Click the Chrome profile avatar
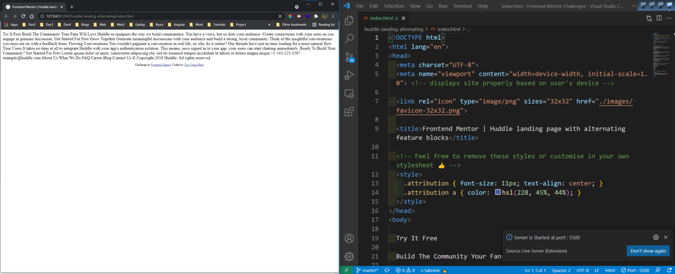The width and height of the screenshot is (675, 274). [x=324, y=16]
